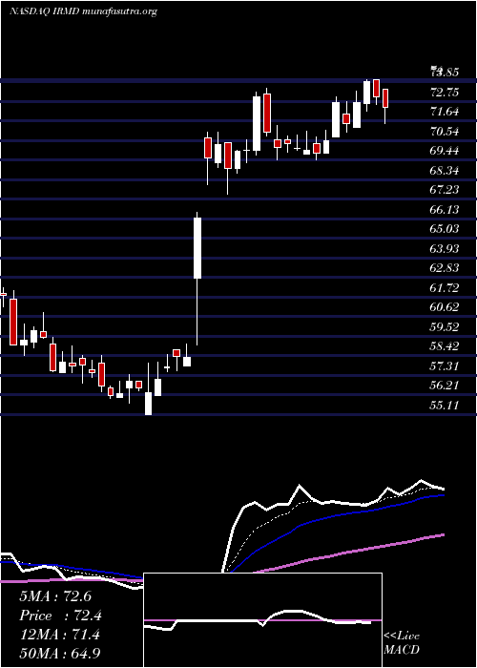Select the 61.72 price label

click(445, 287)
